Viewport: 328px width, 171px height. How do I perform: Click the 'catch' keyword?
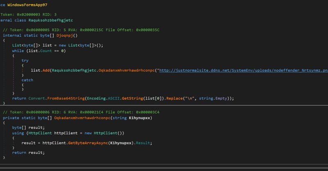coord(27,80)
